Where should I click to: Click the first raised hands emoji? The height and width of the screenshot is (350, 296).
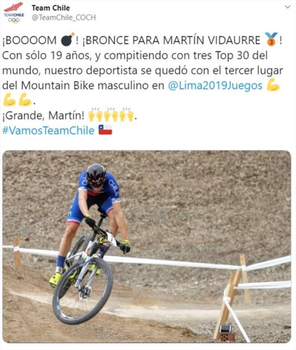click(x=95, y=115)
